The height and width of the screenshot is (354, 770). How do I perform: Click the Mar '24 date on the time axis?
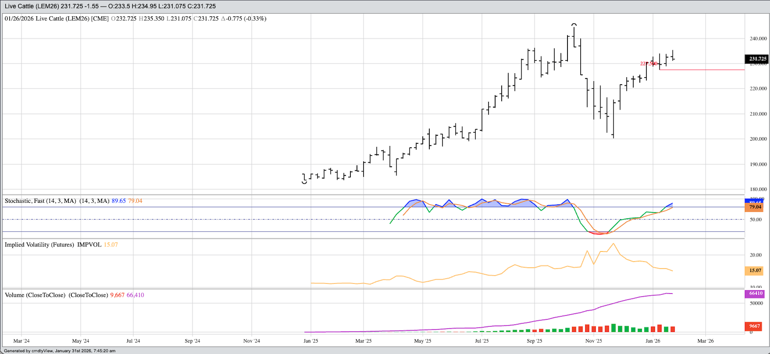21,341
